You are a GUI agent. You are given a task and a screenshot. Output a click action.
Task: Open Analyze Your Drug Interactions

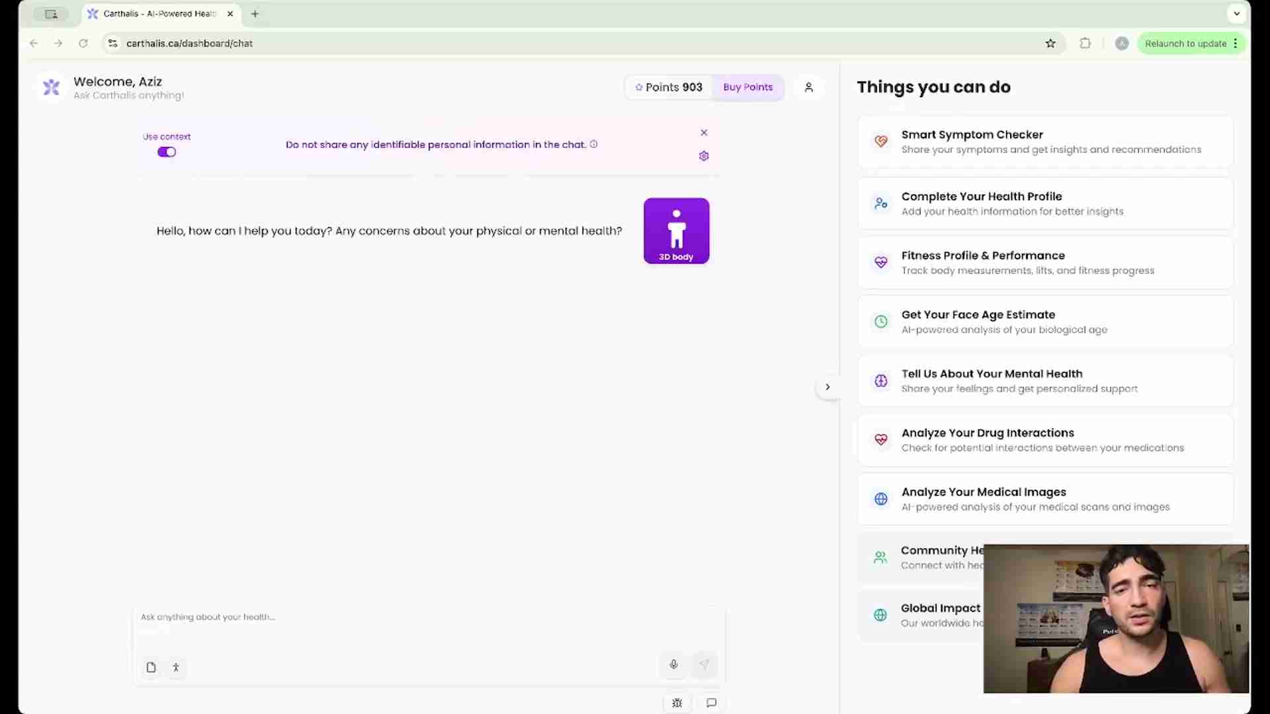tap(1045, 440)
